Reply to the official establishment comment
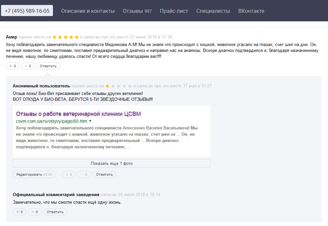The height and width of the screenshot is (226, 328). (55, 212)
